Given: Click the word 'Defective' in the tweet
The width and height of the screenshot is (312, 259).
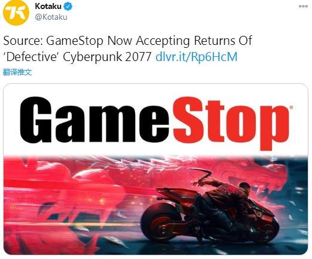Looking at the screenshot, I should click(32, 57).
